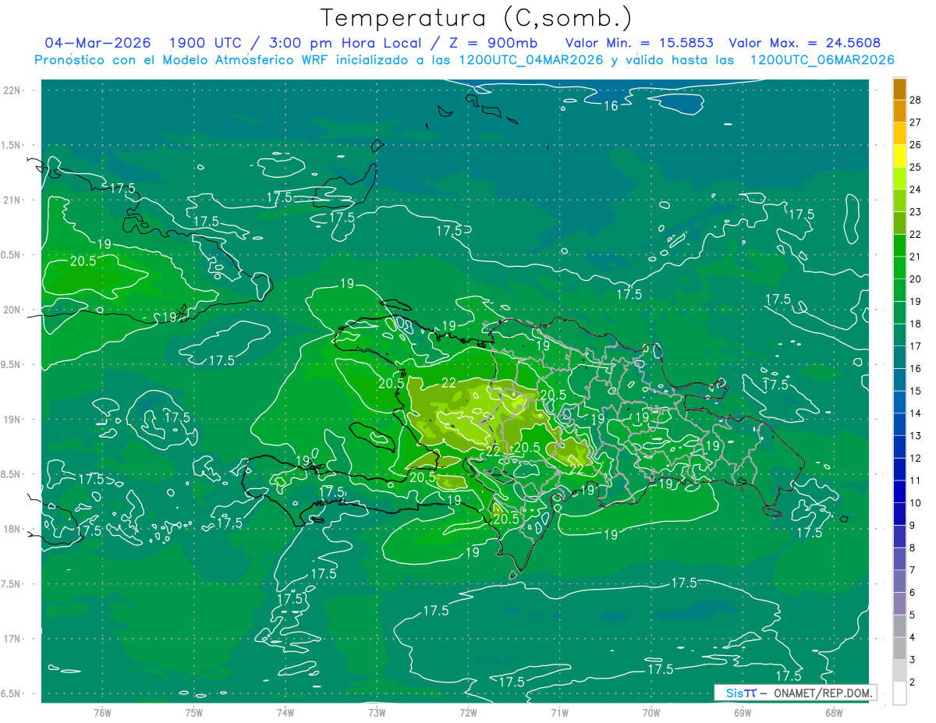936x723 pixels.
Task: Pick the teal swatch between 16 and 17
Action: pyautogui.click(x=899, y=358)
